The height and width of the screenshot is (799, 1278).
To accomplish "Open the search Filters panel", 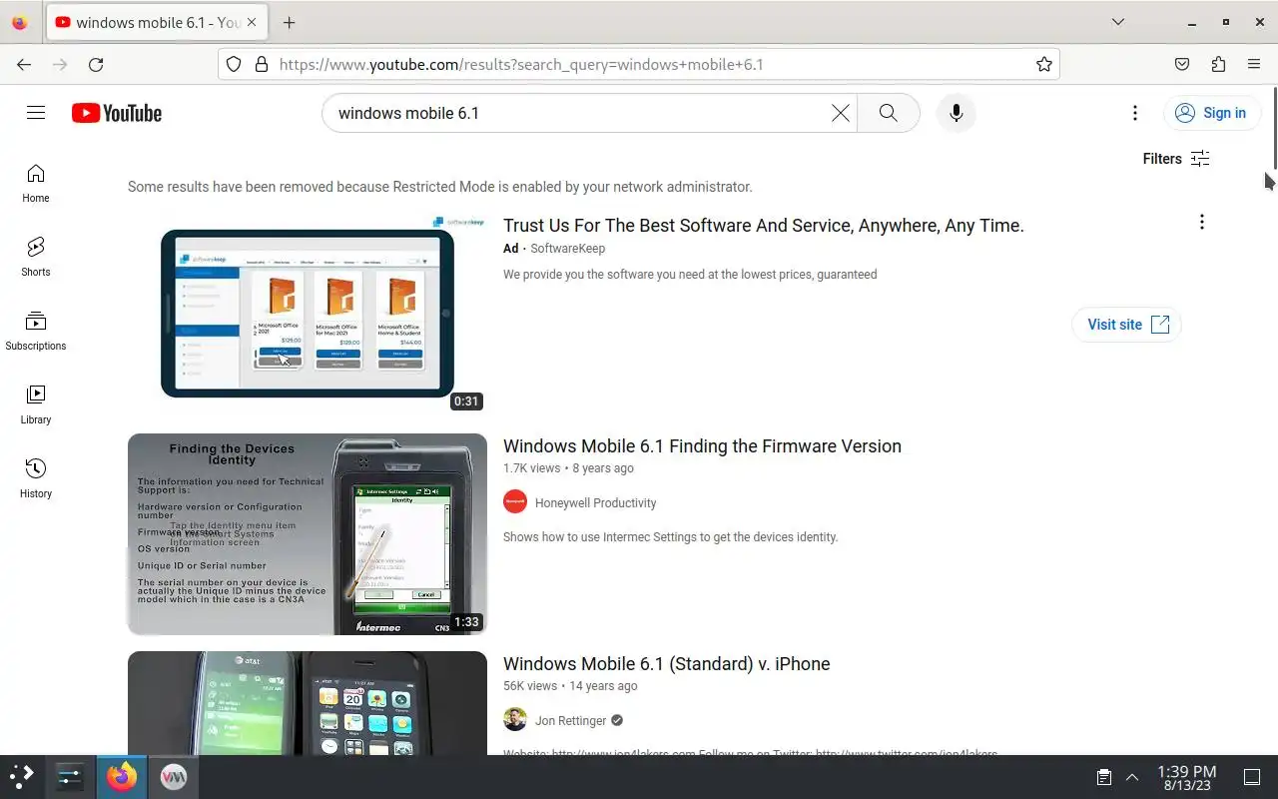I will tap(1176, 159).
